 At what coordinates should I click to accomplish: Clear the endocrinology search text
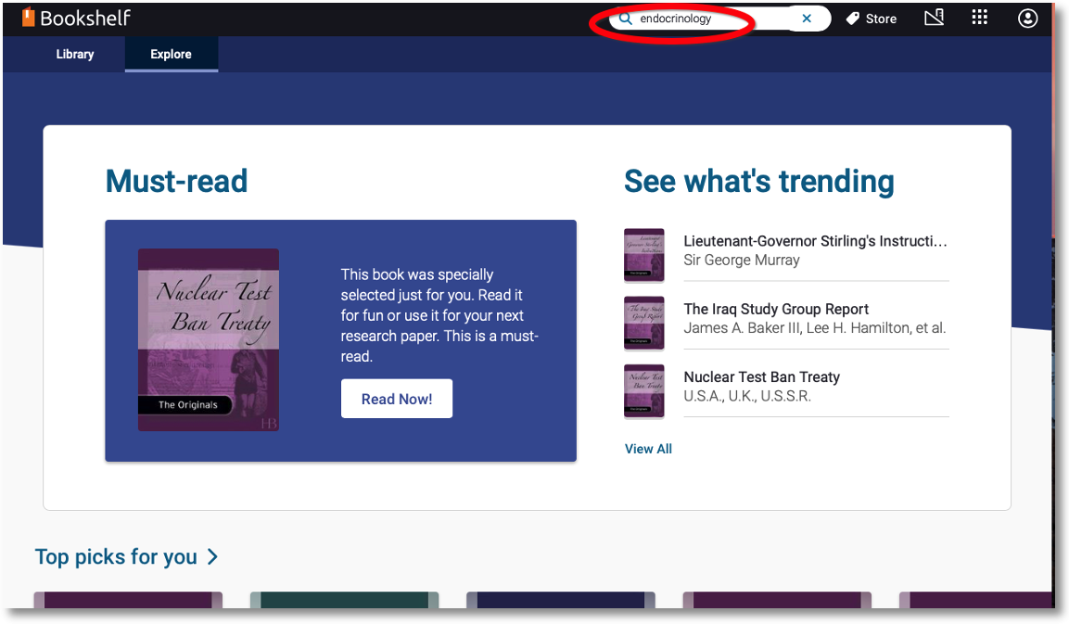pos(807,19)
